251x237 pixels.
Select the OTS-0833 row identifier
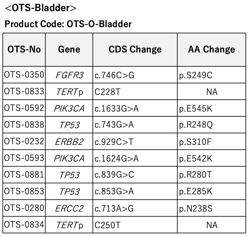24,91
